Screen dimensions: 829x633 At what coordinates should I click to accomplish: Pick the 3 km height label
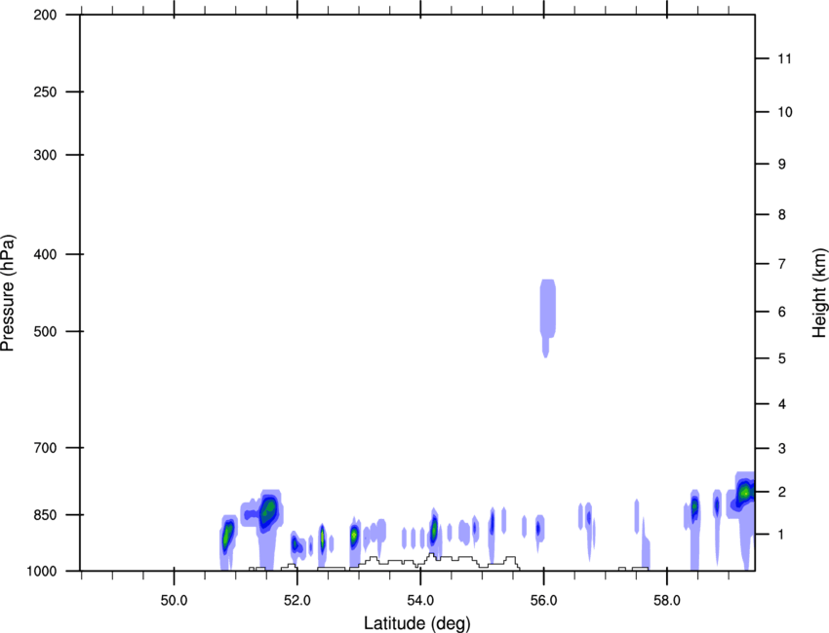pos(782,449)
